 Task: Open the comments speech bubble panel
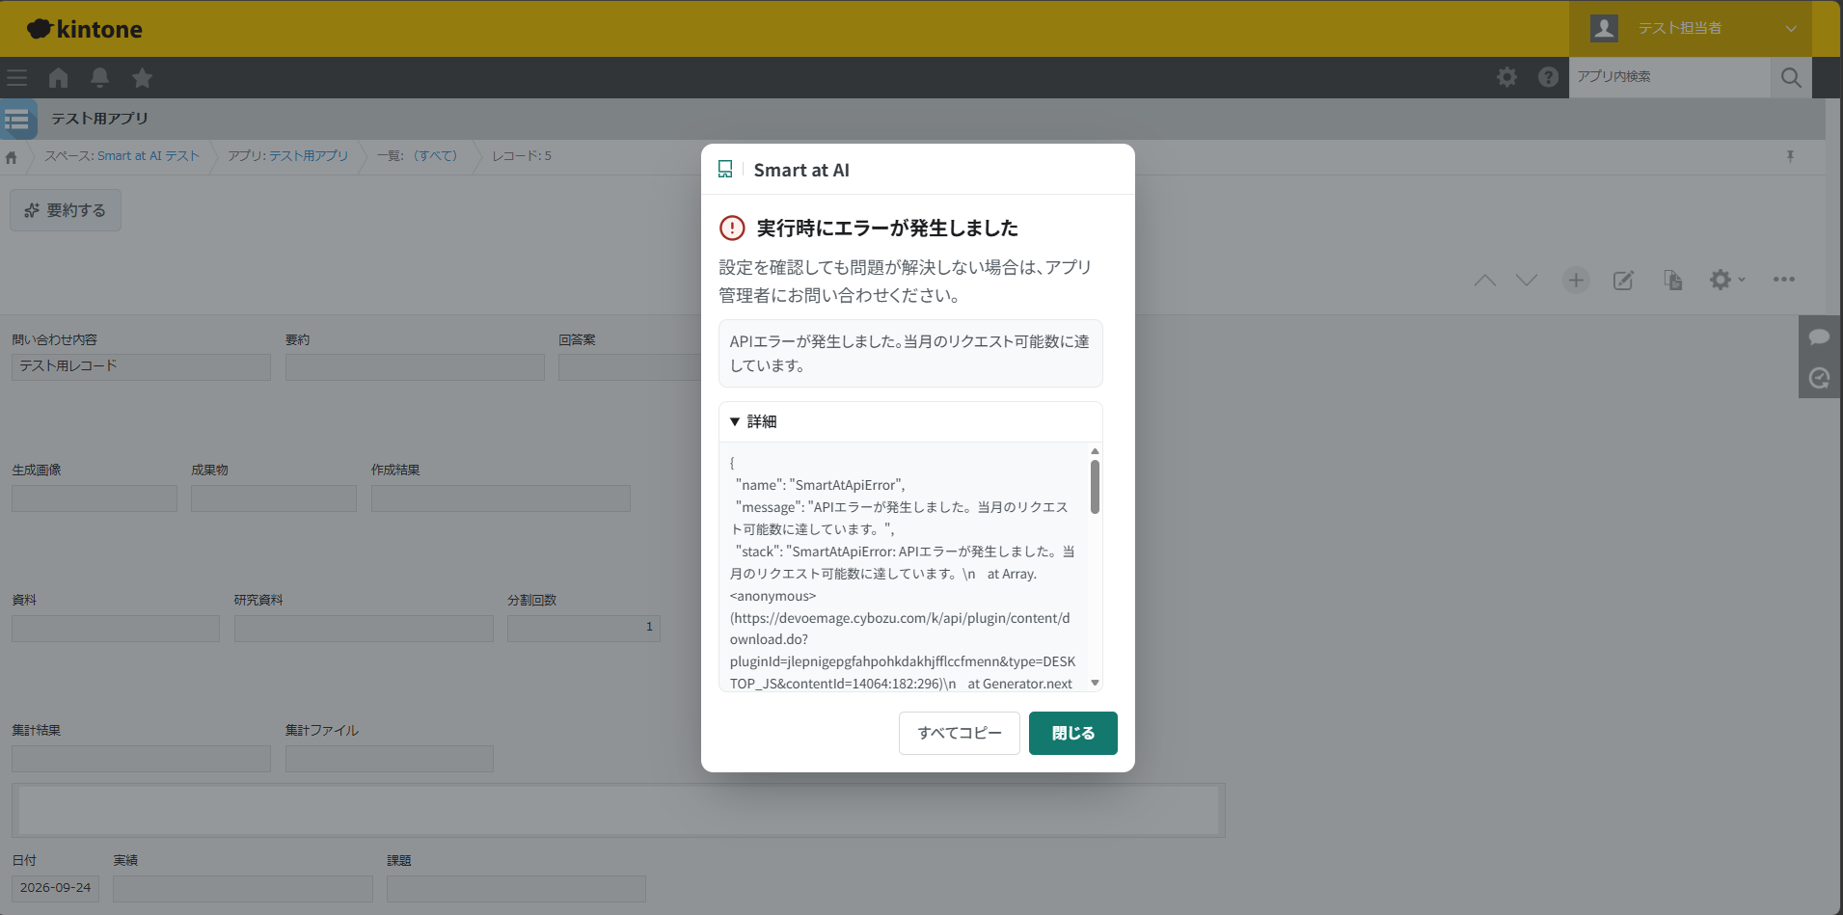(1819, 336)
